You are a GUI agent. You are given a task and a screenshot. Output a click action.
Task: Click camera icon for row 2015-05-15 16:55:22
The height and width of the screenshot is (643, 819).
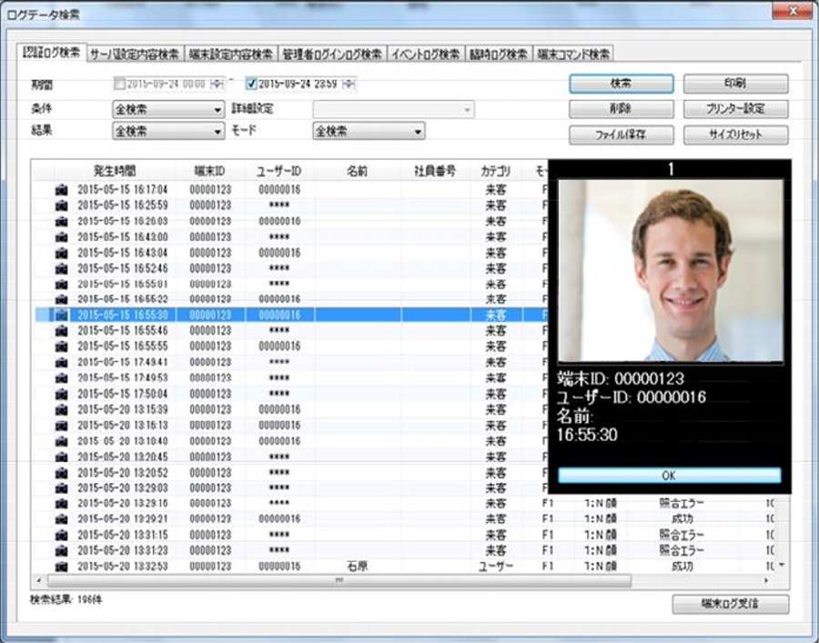(61, 299)
